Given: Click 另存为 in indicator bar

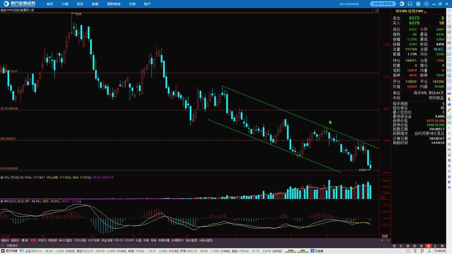Looking at the screenshot, I should click(x=42, y=240).
